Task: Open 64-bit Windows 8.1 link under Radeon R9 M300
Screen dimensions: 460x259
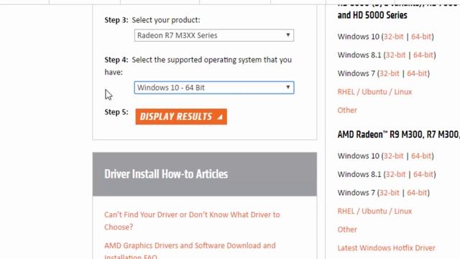Action: (x=423, y=174)
